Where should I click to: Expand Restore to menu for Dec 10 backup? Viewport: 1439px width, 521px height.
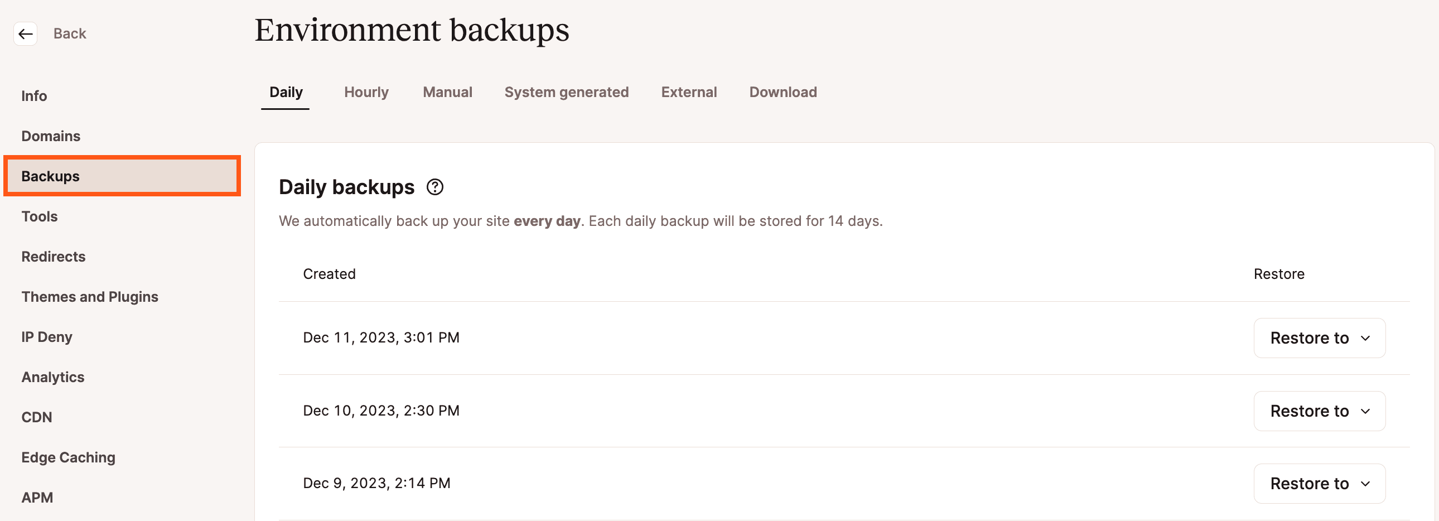(x=1319, y=411)
